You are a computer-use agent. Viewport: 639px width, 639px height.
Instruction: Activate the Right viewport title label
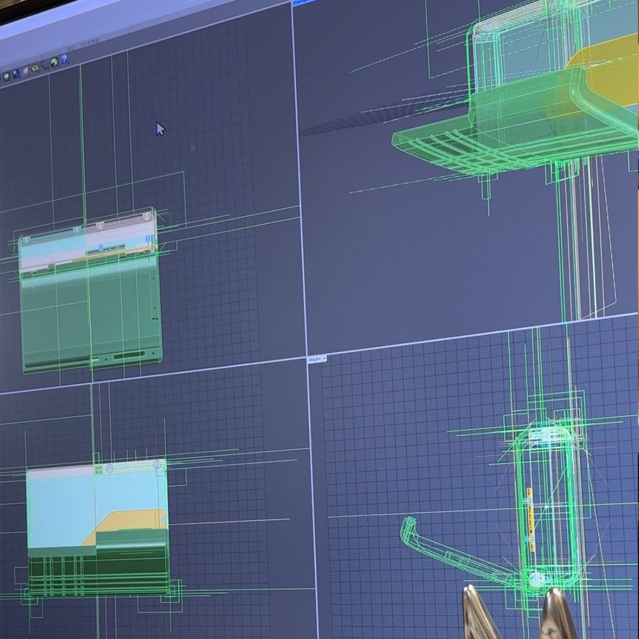(x=315, y=359)
